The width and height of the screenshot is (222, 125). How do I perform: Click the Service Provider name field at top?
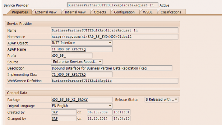[113, 5]
